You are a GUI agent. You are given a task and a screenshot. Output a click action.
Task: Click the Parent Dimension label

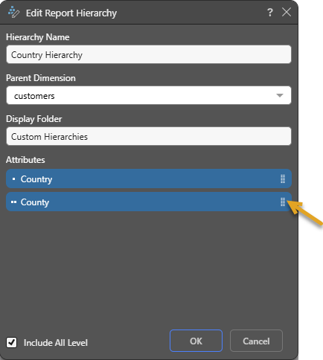[41, 78]
